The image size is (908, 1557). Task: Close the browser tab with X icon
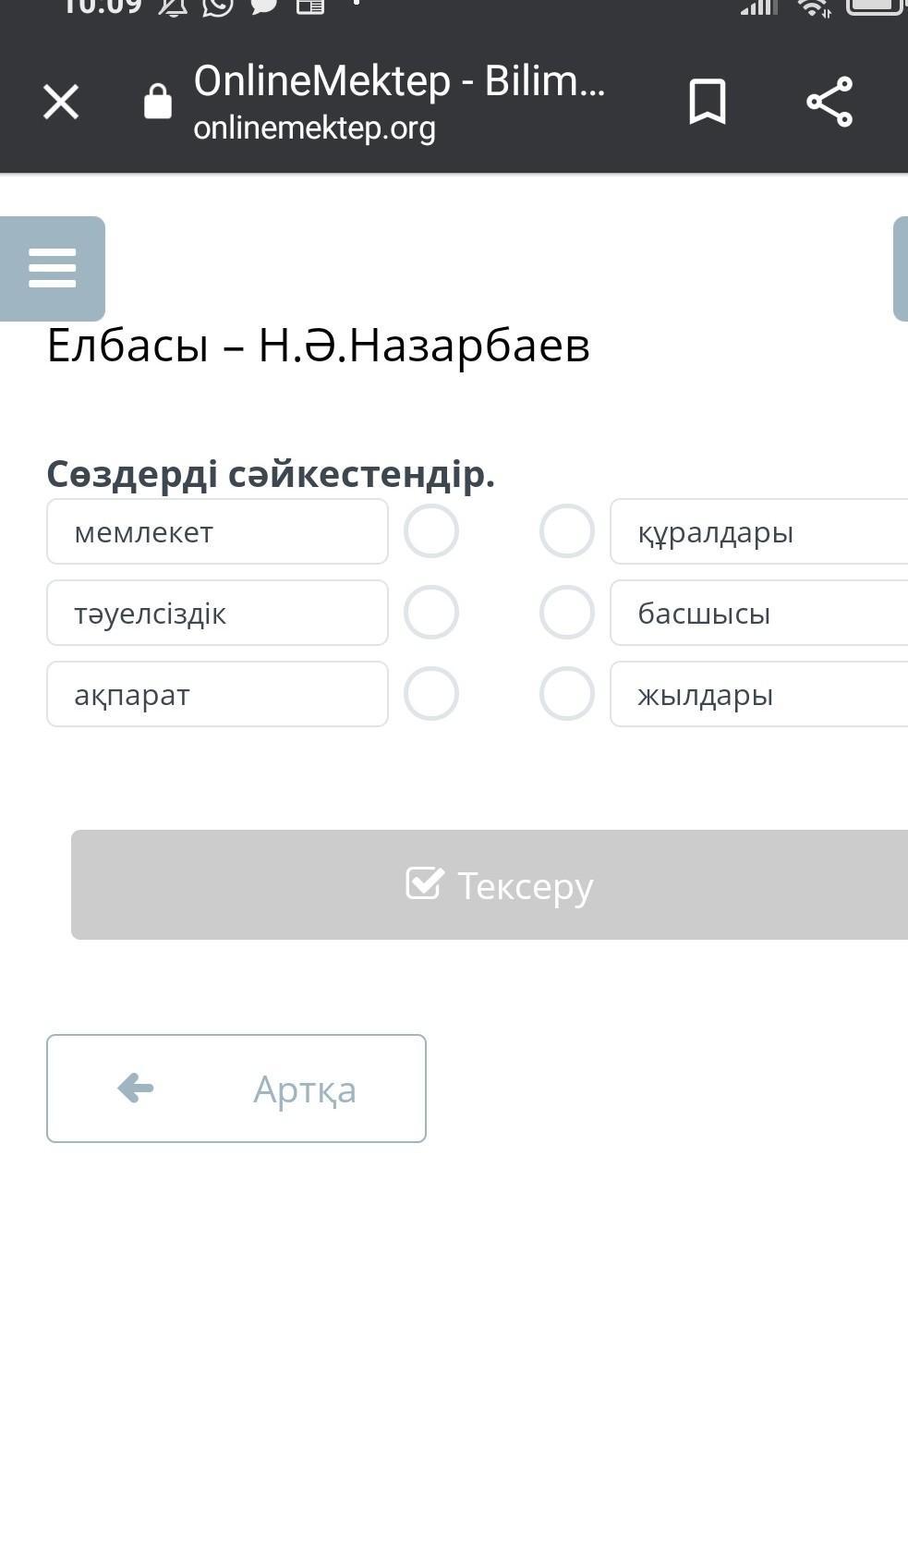61,102
